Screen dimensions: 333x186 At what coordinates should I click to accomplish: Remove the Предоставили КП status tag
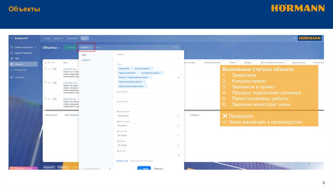138,73
